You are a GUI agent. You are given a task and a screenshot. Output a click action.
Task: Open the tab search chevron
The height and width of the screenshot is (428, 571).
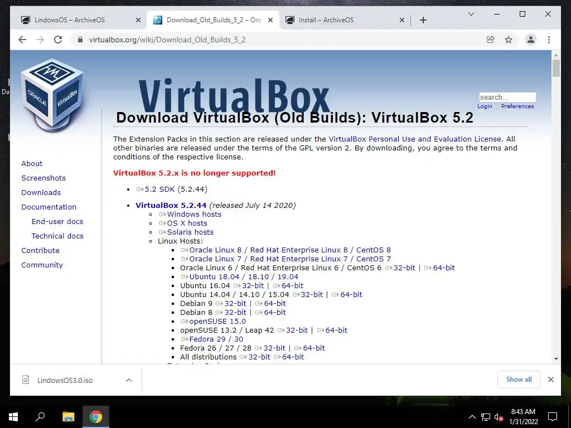(x=471, y=14)
